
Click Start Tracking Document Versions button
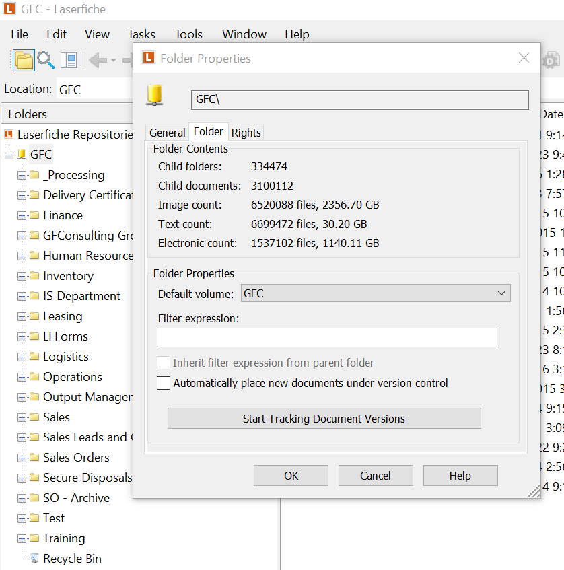324,419
